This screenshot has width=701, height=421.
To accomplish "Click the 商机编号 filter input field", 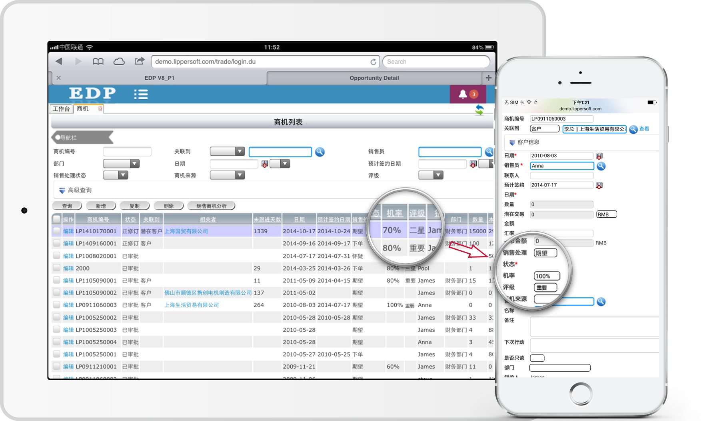I will click(127, 152).
